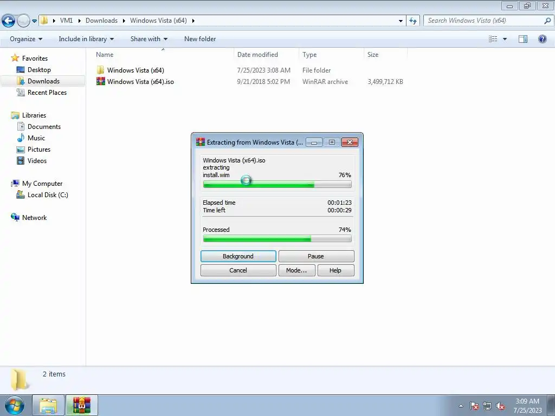
Task: Select the Windows Vista (x64) folder icon
Action: point(100,70)
